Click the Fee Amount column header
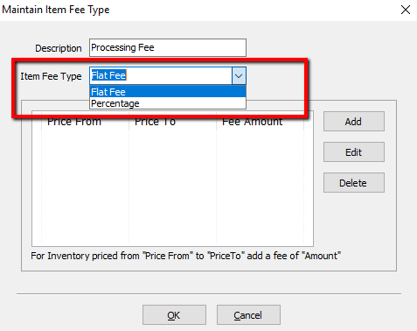Viewport: 417px width, 331px height. pos(260,122)
